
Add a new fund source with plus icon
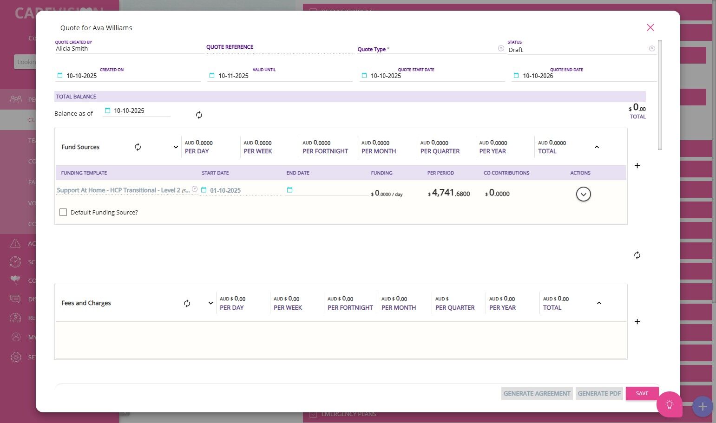[x=637, y=166]
